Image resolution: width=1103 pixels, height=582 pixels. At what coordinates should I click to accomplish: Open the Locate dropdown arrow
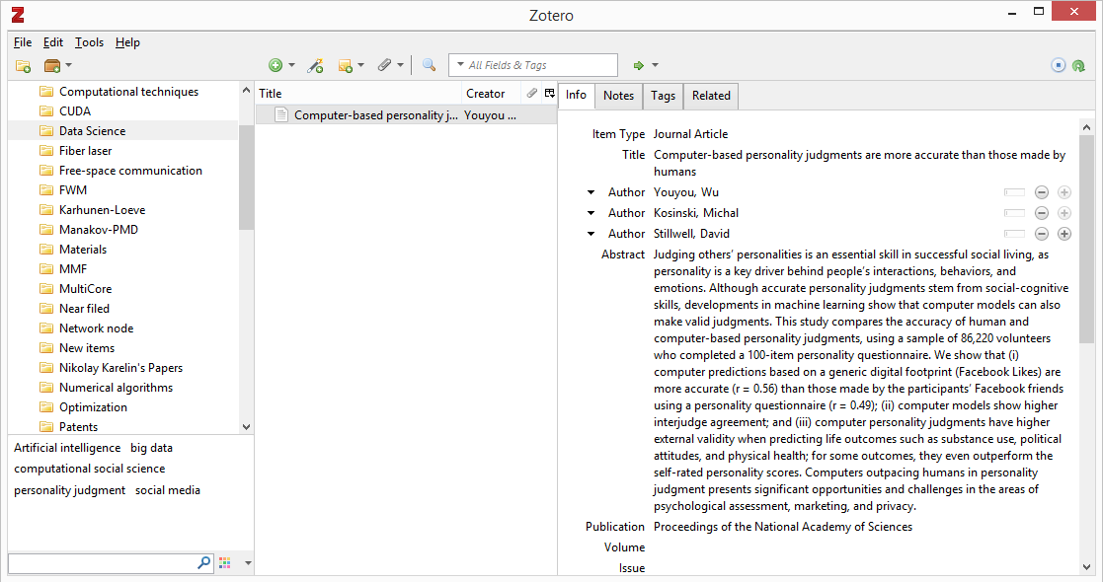tap(655, 65)
